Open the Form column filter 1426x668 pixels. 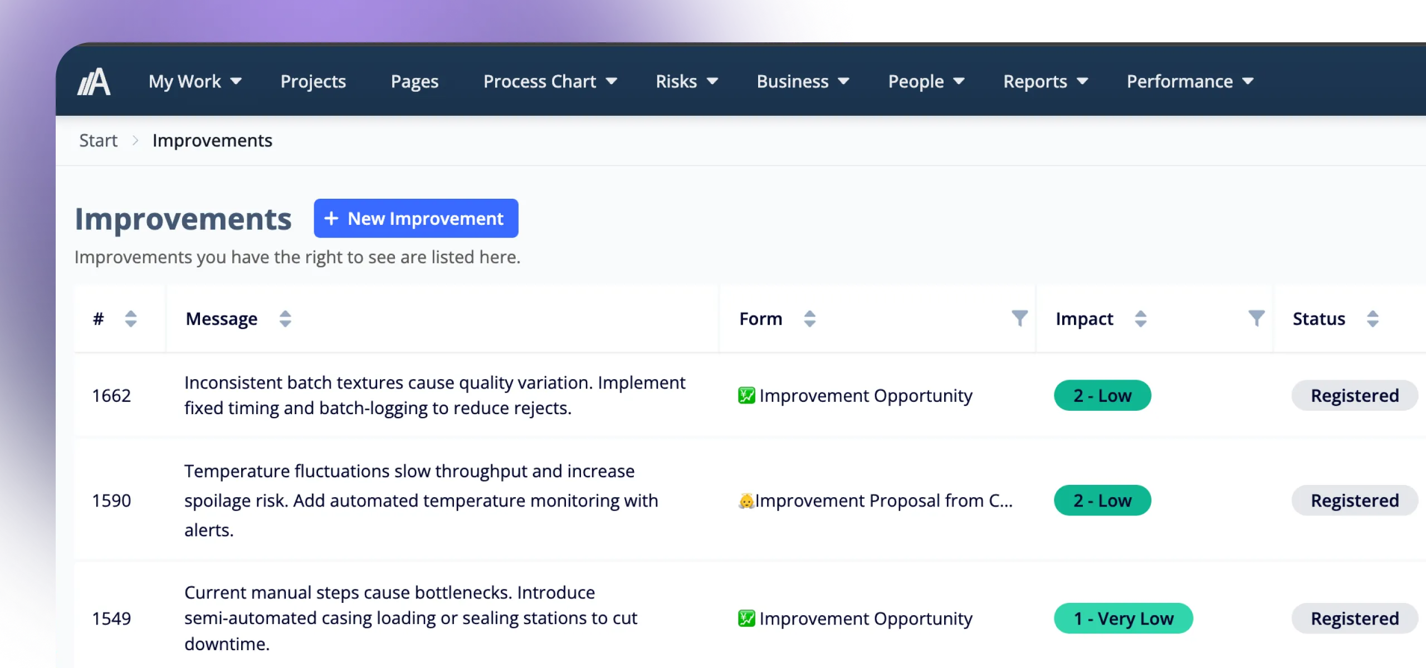click(1019, 318)
